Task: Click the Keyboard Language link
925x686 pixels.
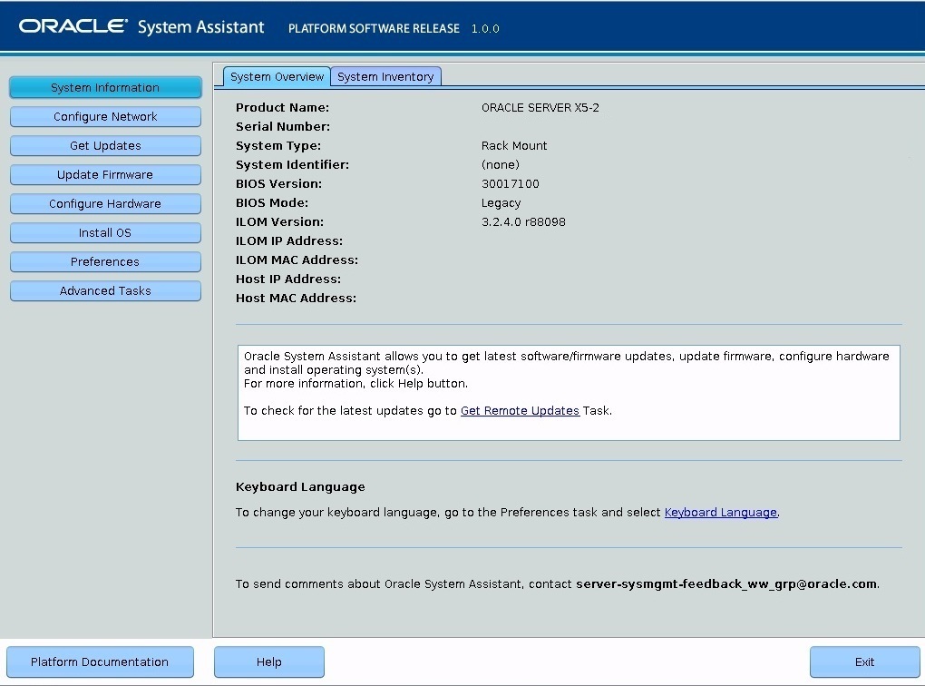Action: click(720, 512)
